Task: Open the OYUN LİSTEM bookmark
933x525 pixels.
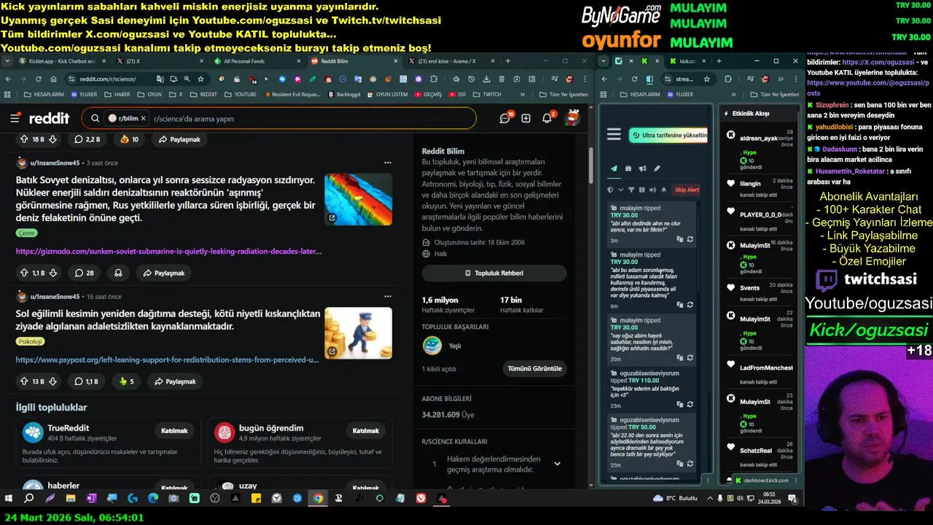Action: click(x=386, y=94)
